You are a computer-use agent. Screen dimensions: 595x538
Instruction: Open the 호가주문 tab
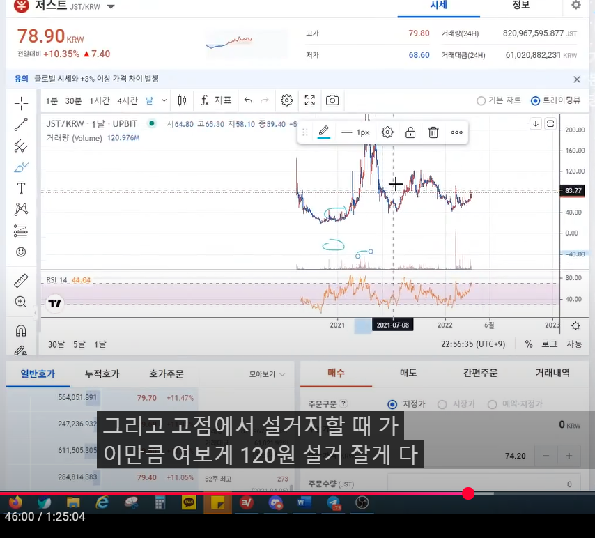click(167, 374)
